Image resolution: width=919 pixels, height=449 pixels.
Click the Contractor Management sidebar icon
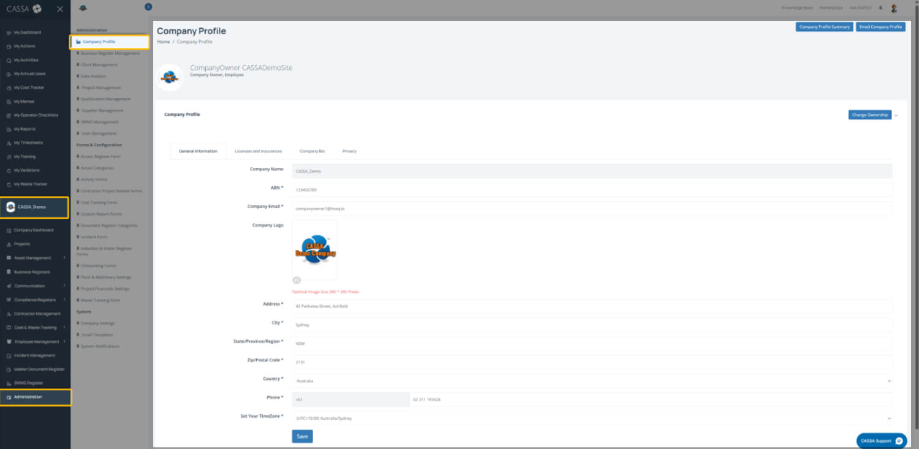pos(9,314)
